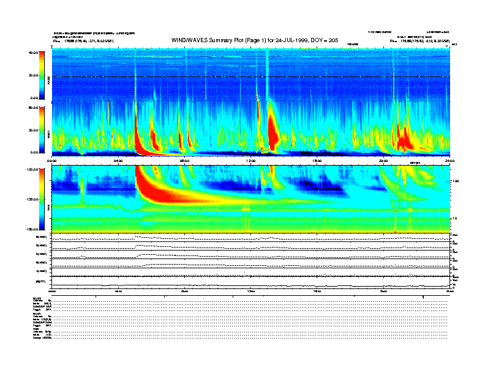
Task: Click the 20:00 tick label under RAD1 panel
Action: coord(383,161)
